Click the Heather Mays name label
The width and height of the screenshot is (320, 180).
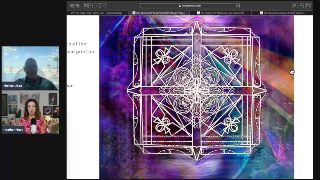click(13, 130)
